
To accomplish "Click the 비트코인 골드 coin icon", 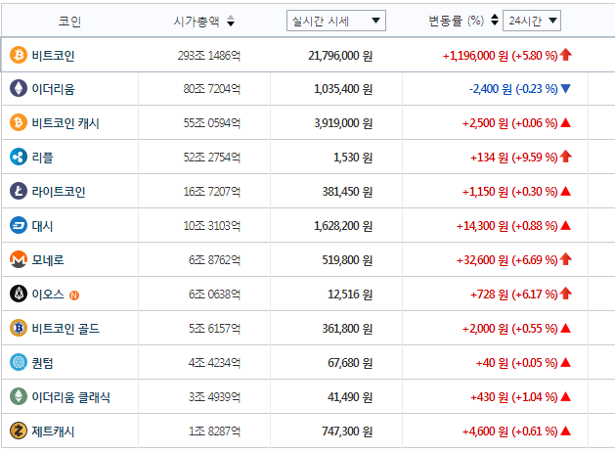I will pyautogui.click(x=18, y=328).
